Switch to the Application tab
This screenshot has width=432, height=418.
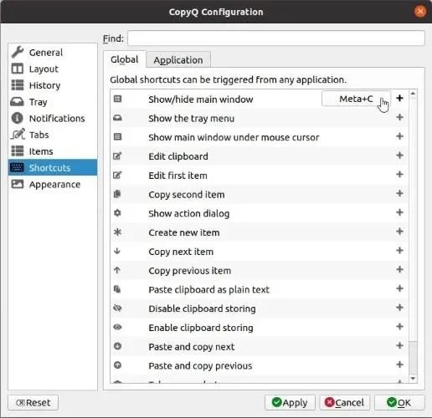click(178, 59)
